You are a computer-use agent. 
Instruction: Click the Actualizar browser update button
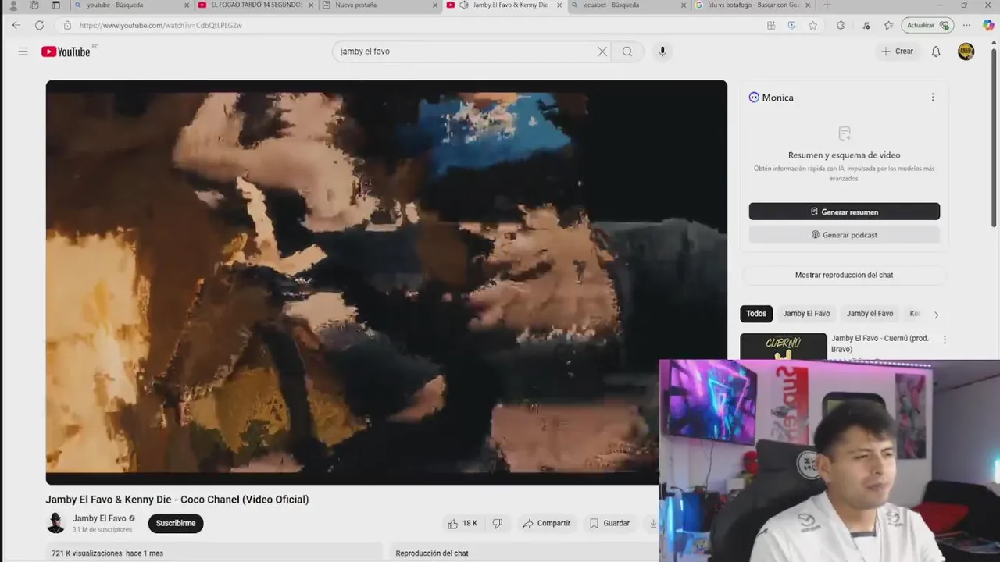[x=927, y=25]
